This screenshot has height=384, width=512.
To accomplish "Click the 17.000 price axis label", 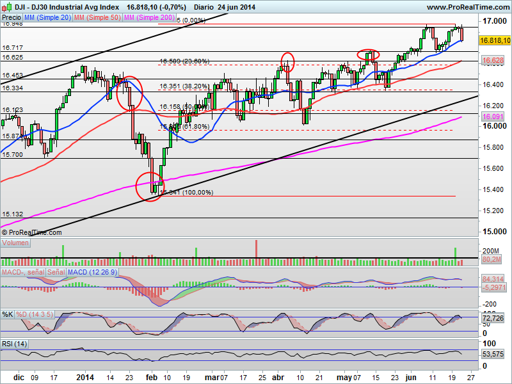I will 495,21.
